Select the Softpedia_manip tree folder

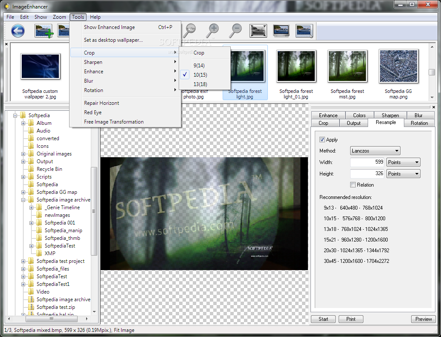tap(63, 230)
